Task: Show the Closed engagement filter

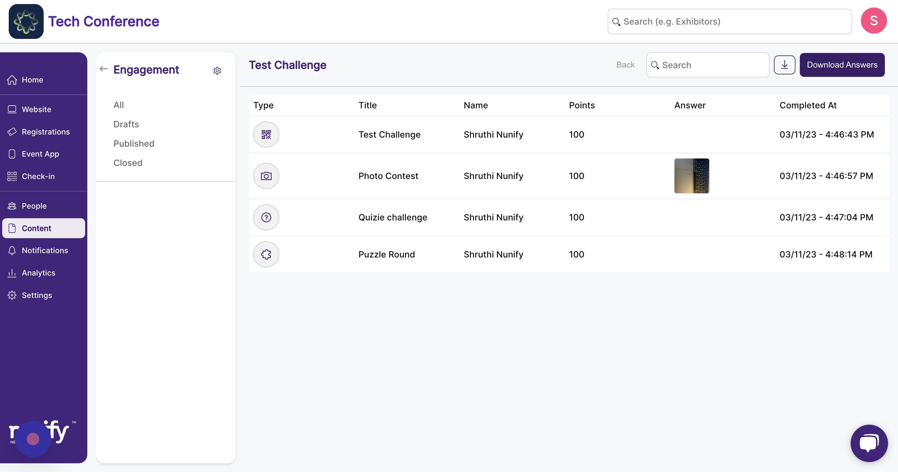Action: [x=128, y=163]
